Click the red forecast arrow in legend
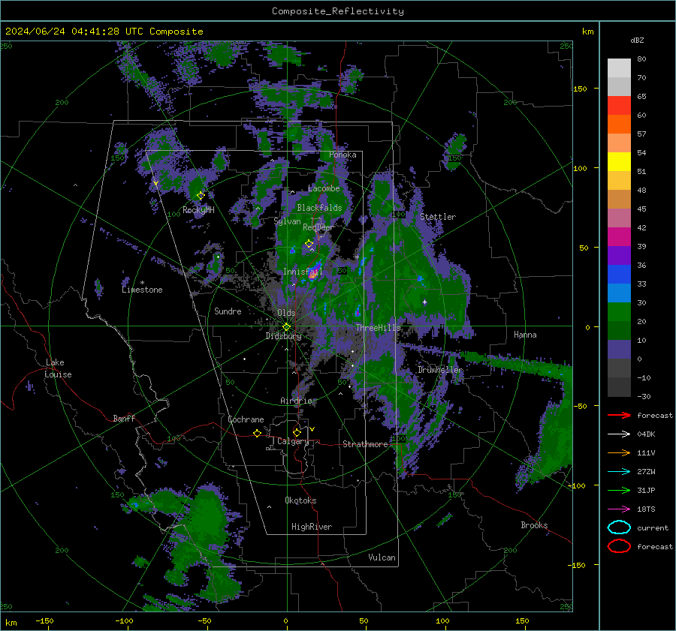Image resolution: width=676 pixels, height=631 pixels. (619, 415)
